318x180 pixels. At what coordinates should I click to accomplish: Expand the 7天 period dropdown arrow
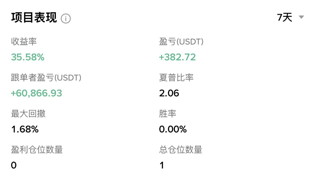301,17
